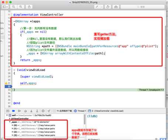The image size is (168, 140).
Task: Toggle the blue breakpoints activation icon
Action: click(14, 111)
